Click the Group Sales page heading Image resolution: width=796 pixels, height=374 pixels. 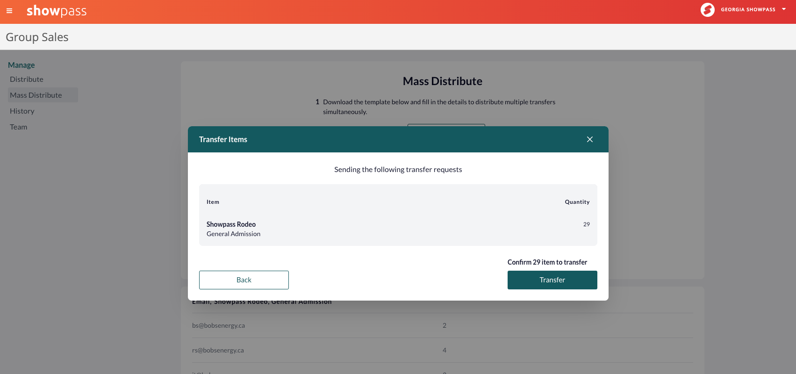pyautogui.click(x=37, y=37)
